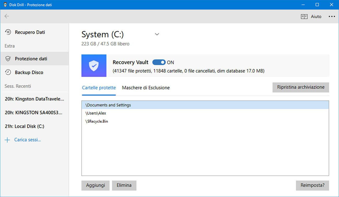Click the plus icon for Carica sessi
339x197 pixels.
[7, 140]
